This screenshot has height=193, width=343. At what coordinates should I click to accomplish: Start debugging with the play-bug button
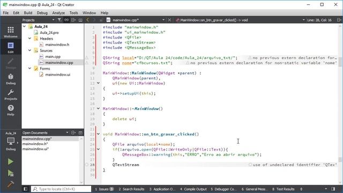tap(11, 173)
